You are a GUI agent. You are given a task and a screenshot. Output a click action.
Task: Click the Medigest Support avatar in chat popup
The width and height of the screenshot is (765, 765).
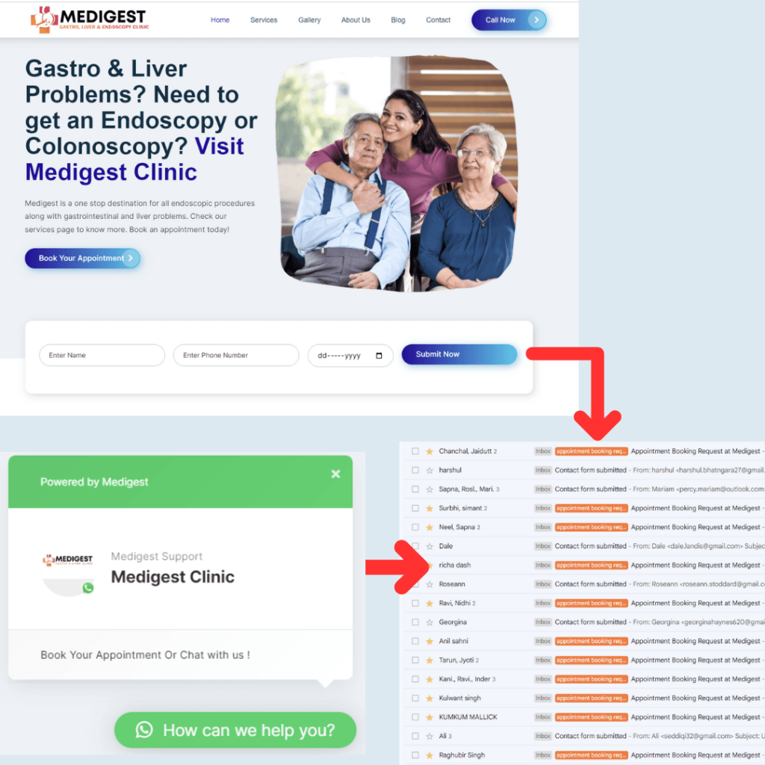coord(68,569)
